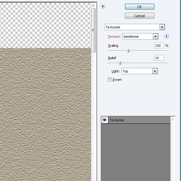The width and height of the screenshot is (181, 181).
Task: Enable the Invert checkbox
Action: [110, 80]
